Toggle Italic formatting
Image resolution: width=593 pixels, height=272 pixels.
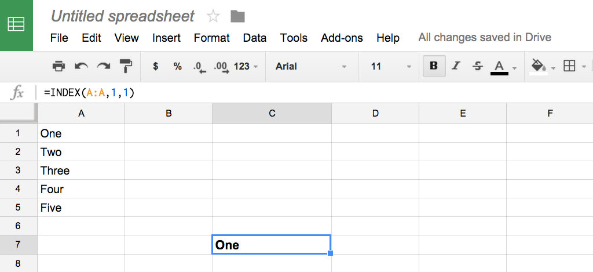click(x=456, y=66)
